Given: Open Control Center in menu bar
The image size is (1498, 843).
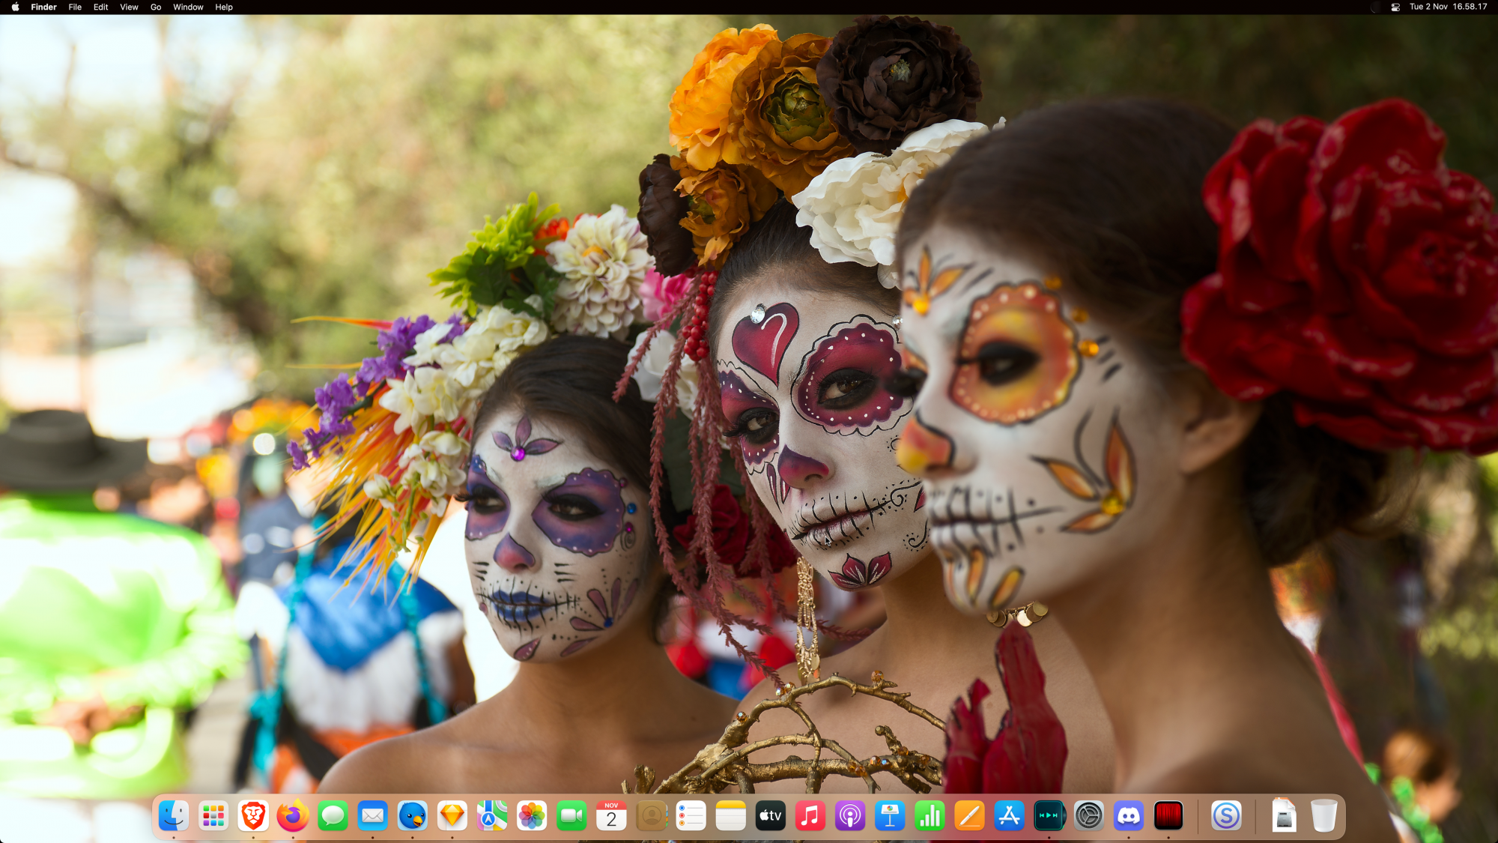Looking at the screenshot, I should pos(1395,7).
